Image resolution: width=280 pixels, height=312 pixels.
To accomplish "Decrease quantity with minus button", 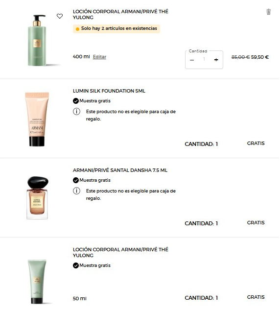I will 192,60.
